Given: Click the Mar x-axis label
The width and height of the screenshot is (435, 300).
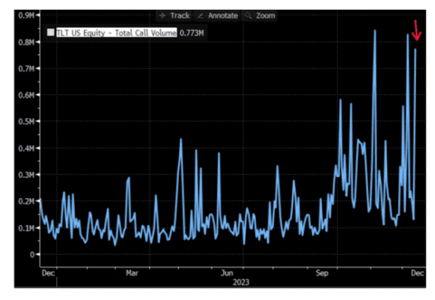Looking at the screenshot, I should 132,273.
